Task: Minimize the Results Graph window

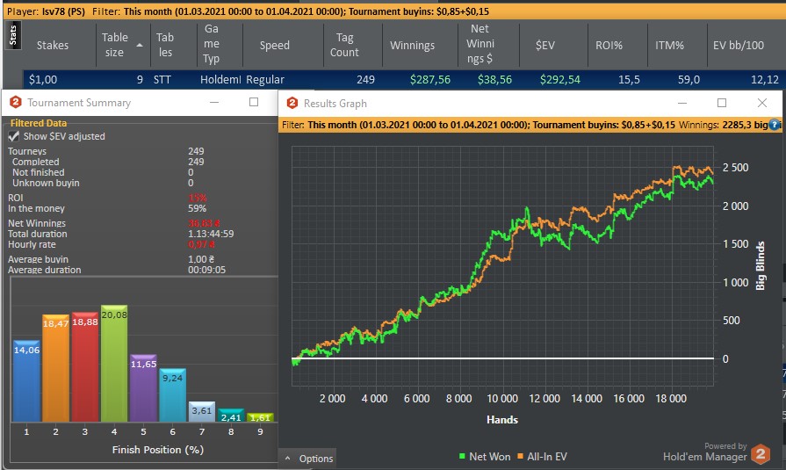Action: pyautogui.click(x=682, y=103)
